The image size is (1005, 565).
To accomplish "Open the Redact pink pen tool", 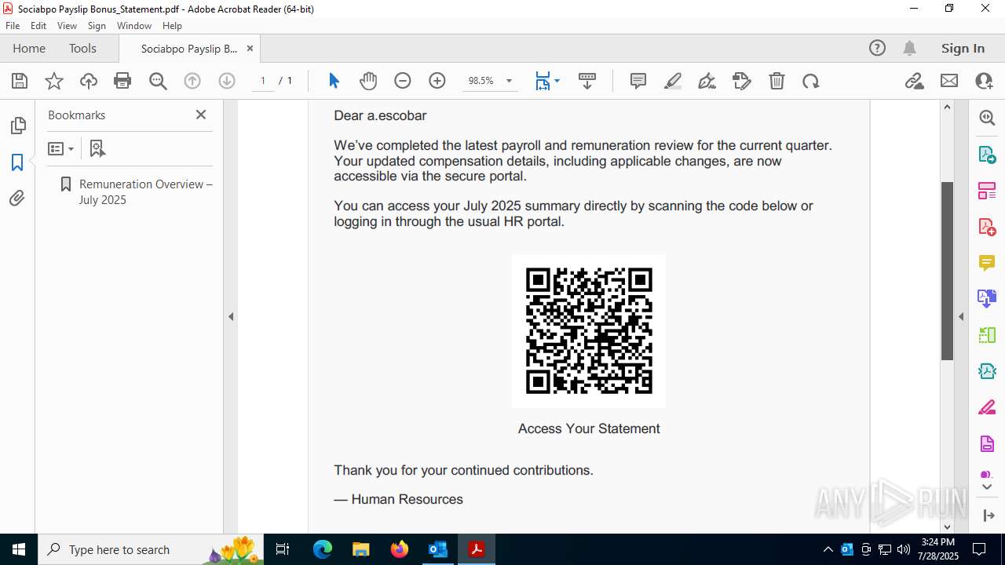I will (x=987, y=407).
